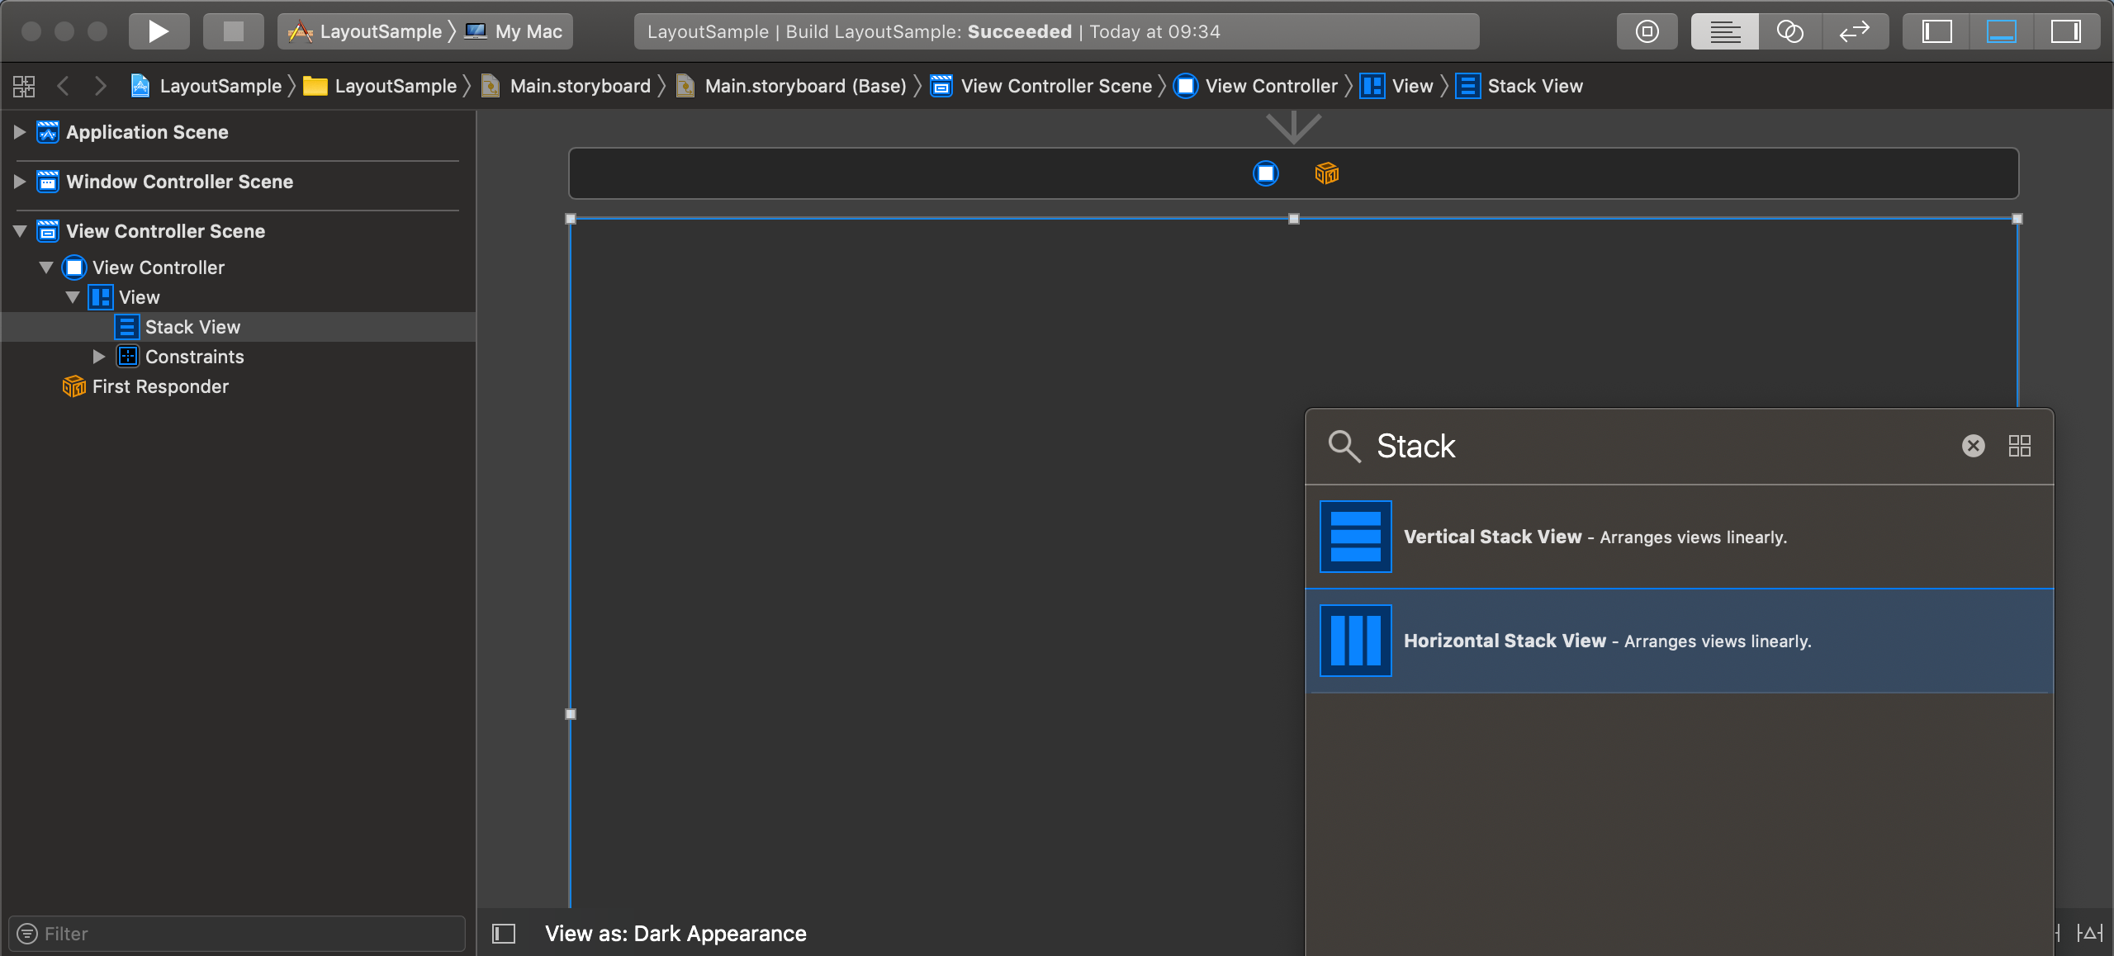
Task: Run the project with the Play button
Action: click(x=159, y=31)
